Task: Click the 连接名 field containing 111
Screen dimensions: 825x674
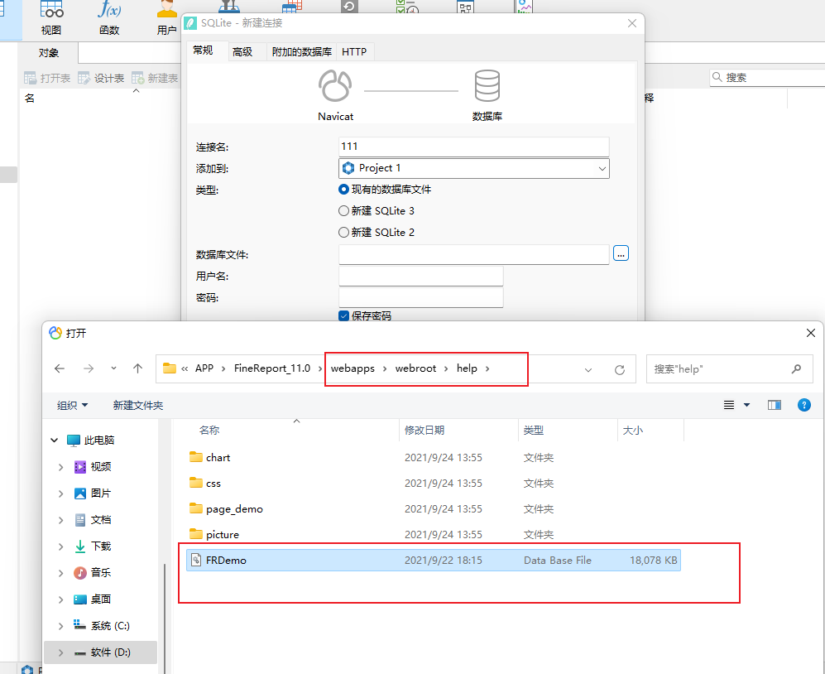Action: coord(473,147)
